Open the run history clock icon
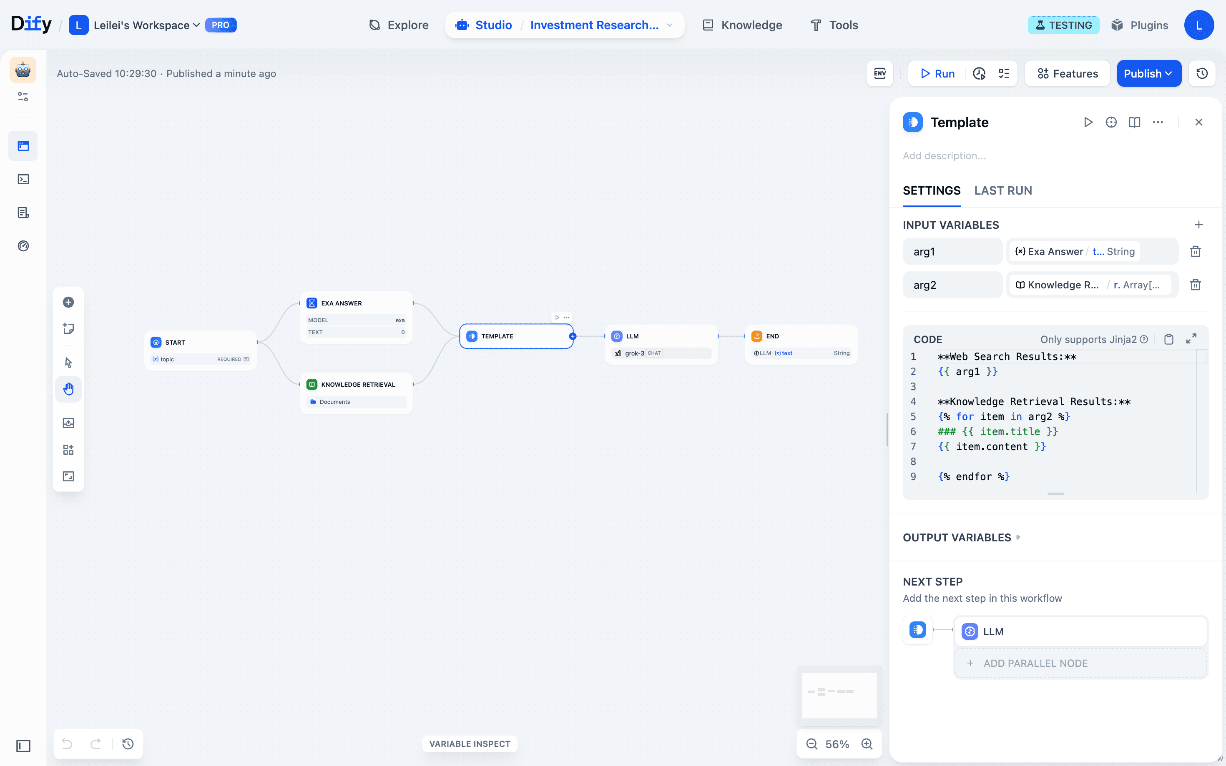 pyautogui.click(x=979, y=73)
